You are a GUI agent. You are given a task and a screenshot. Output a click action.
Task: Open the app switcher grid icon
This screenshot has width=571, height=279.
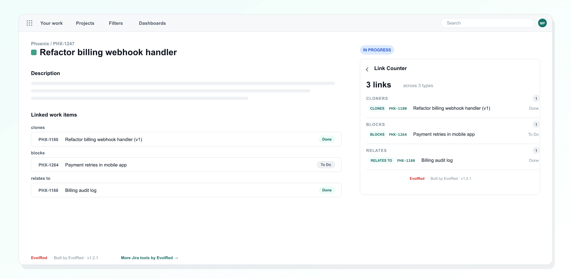point(29,23)
